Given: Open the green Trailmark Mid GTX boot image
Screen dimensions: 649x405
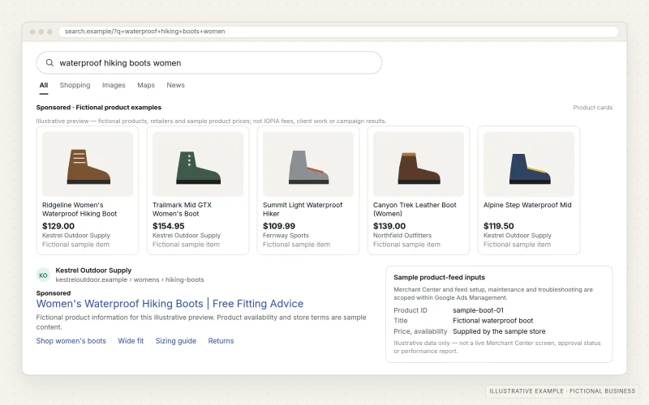Looking at the screenshot, I should pyautogui.click(x=198, y=164).
